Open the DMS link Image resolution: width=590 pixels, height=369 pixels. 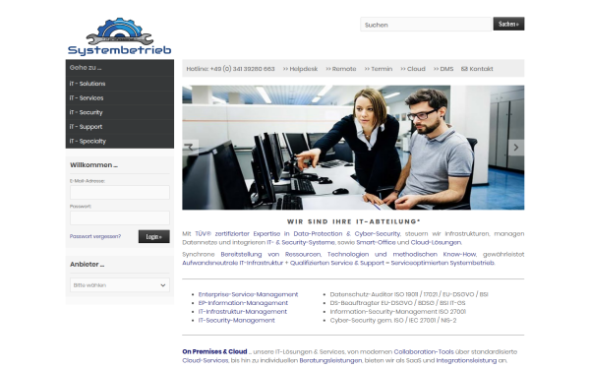[443, 69]
